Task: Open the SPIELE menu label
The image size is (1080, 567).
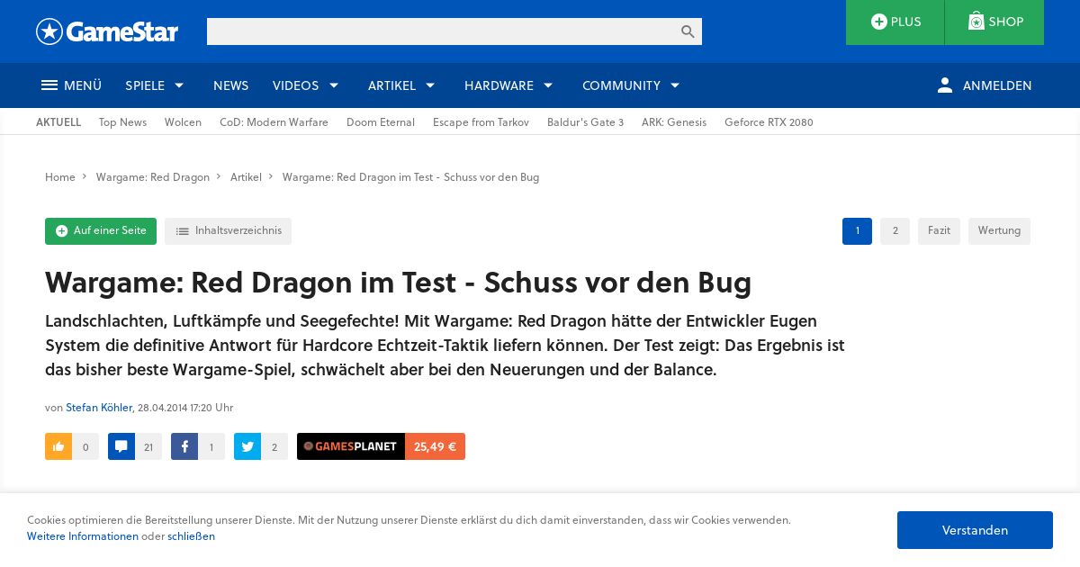Action: [x=145, y=85]
